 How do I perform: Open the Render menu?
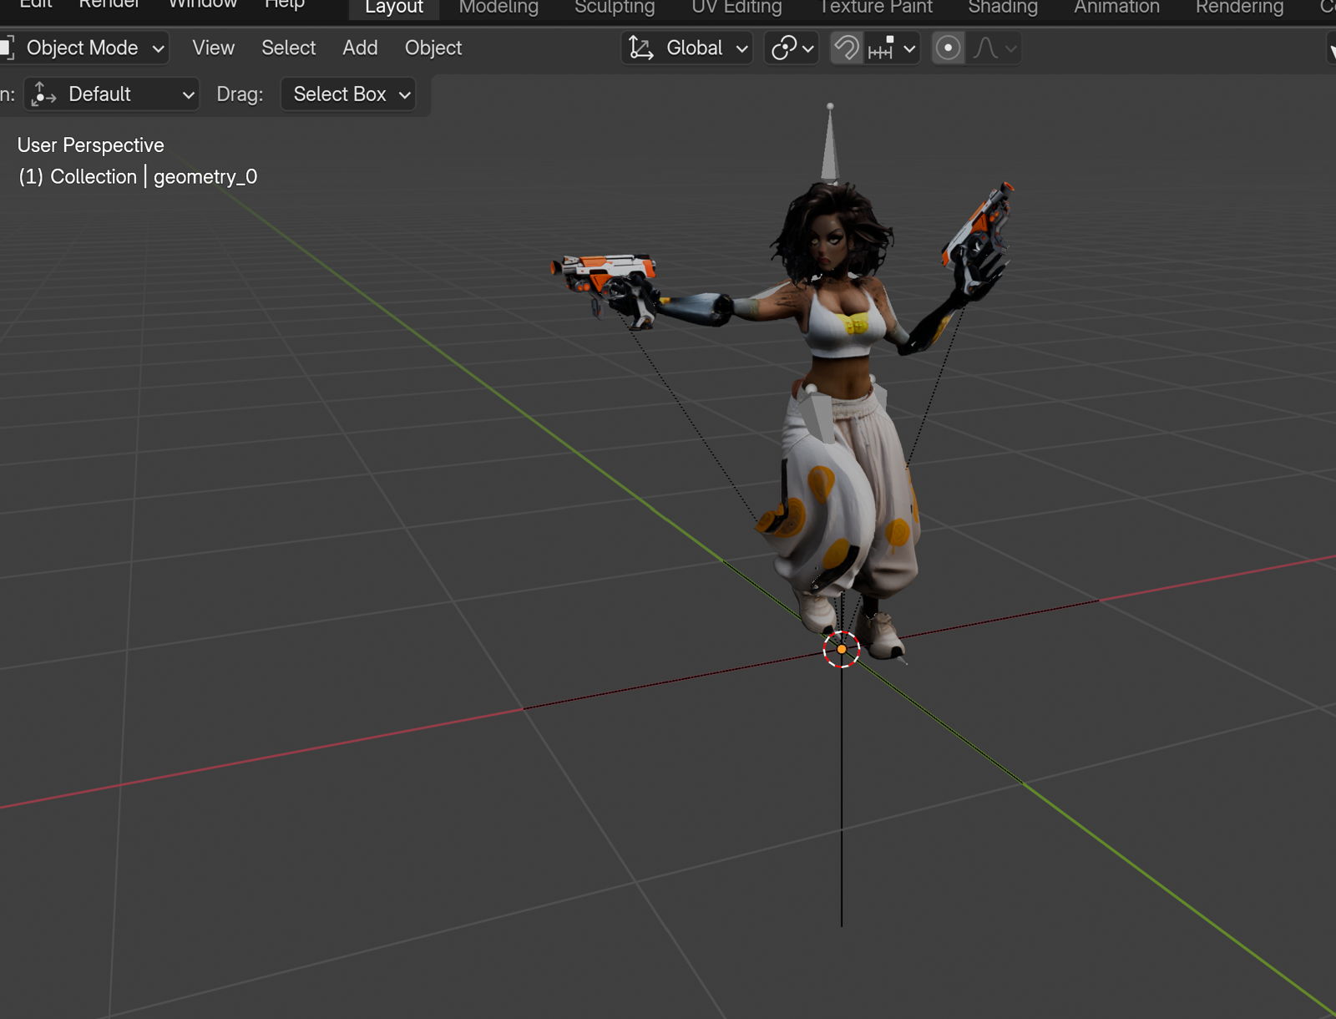pos(109,4)
